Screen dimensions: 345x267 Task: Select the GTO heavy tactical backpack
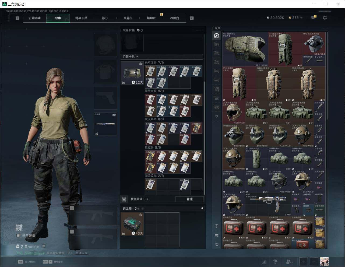pyautogui.click(x=285, y=50)
